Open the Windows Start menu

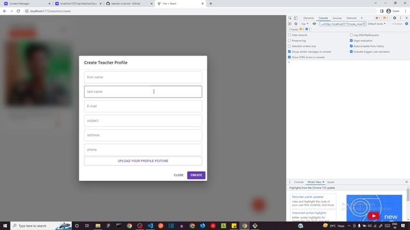tap(5, 226)
